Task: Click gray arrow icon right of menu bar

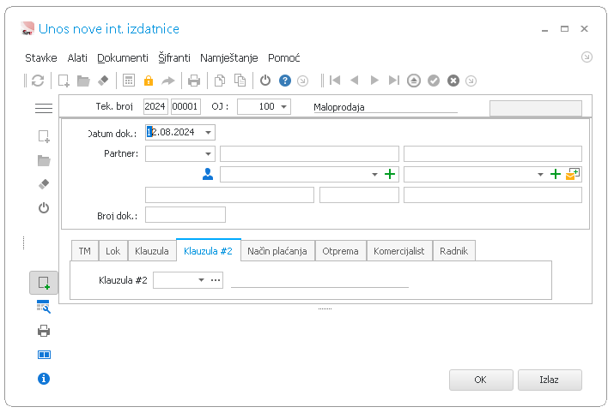Action: pyautogui.click(x=587, y=57)
